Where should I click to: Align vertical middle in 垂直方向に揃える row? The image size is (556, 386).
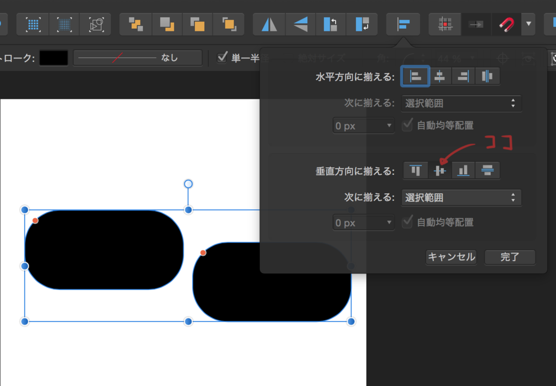[x=440, y=170]
